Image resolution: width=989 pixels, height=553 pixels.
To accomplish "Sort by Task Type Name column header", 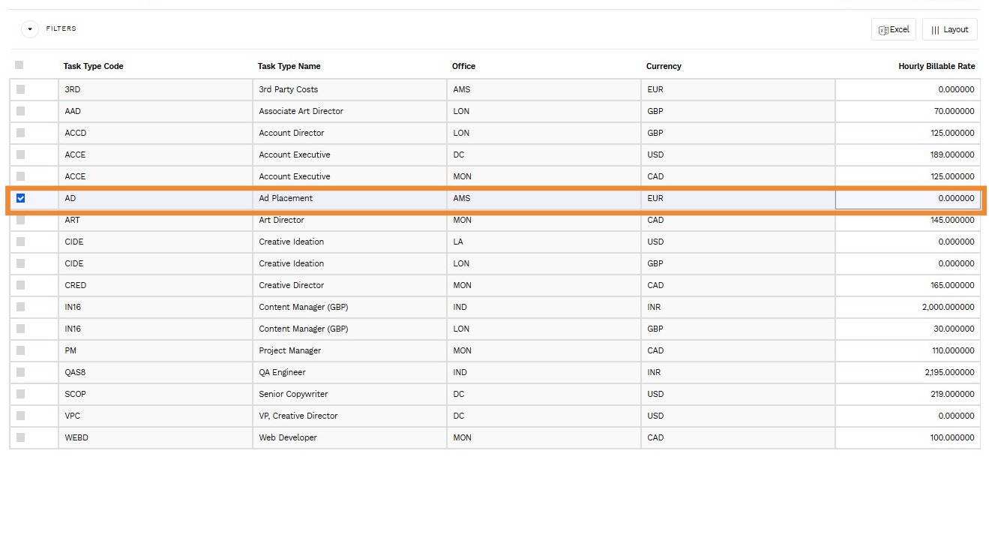I will 289,66.
